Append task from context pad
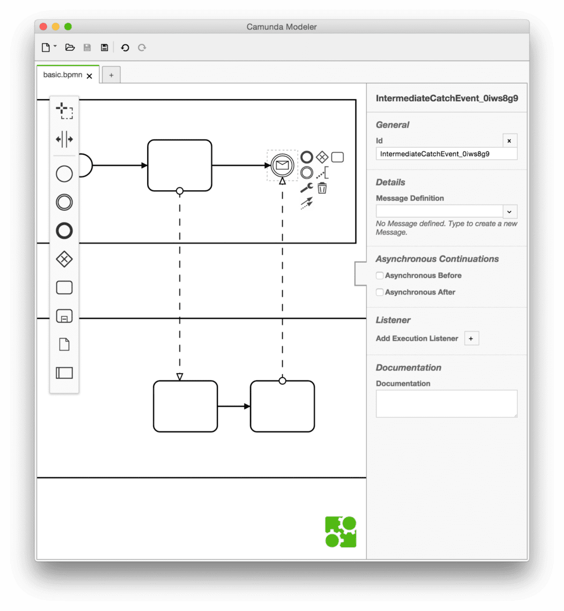The image size is (564, 611). pyautogui.click(x=338, y=157)
